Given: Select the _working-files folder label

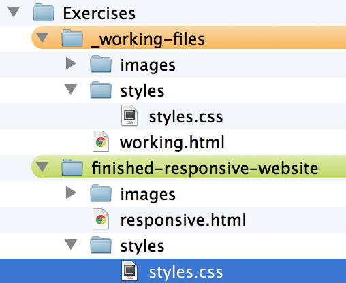Looking at the screenshot, I should (x=148, y=39).
